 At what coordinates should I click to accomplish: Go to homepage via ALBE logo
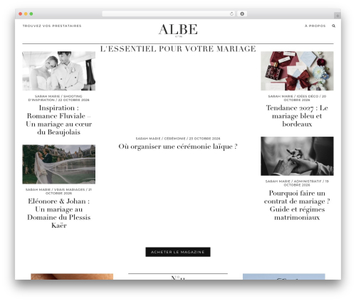coord(178,30)
